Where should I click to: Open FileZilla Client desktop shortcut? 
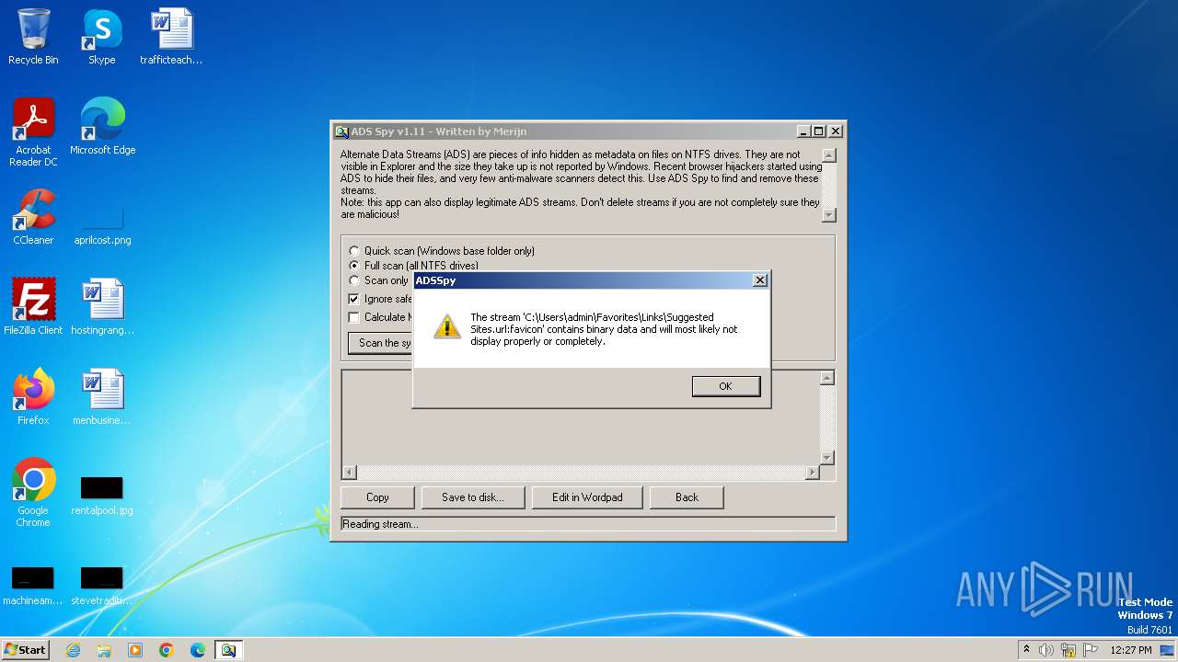click(33, 307)
